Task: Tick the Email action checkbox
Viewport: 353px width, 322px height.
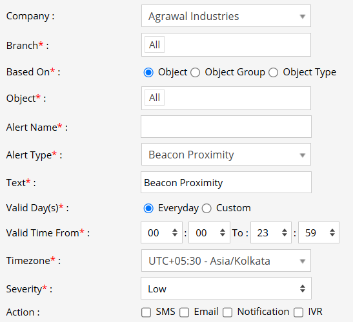Action: [184, 312]
